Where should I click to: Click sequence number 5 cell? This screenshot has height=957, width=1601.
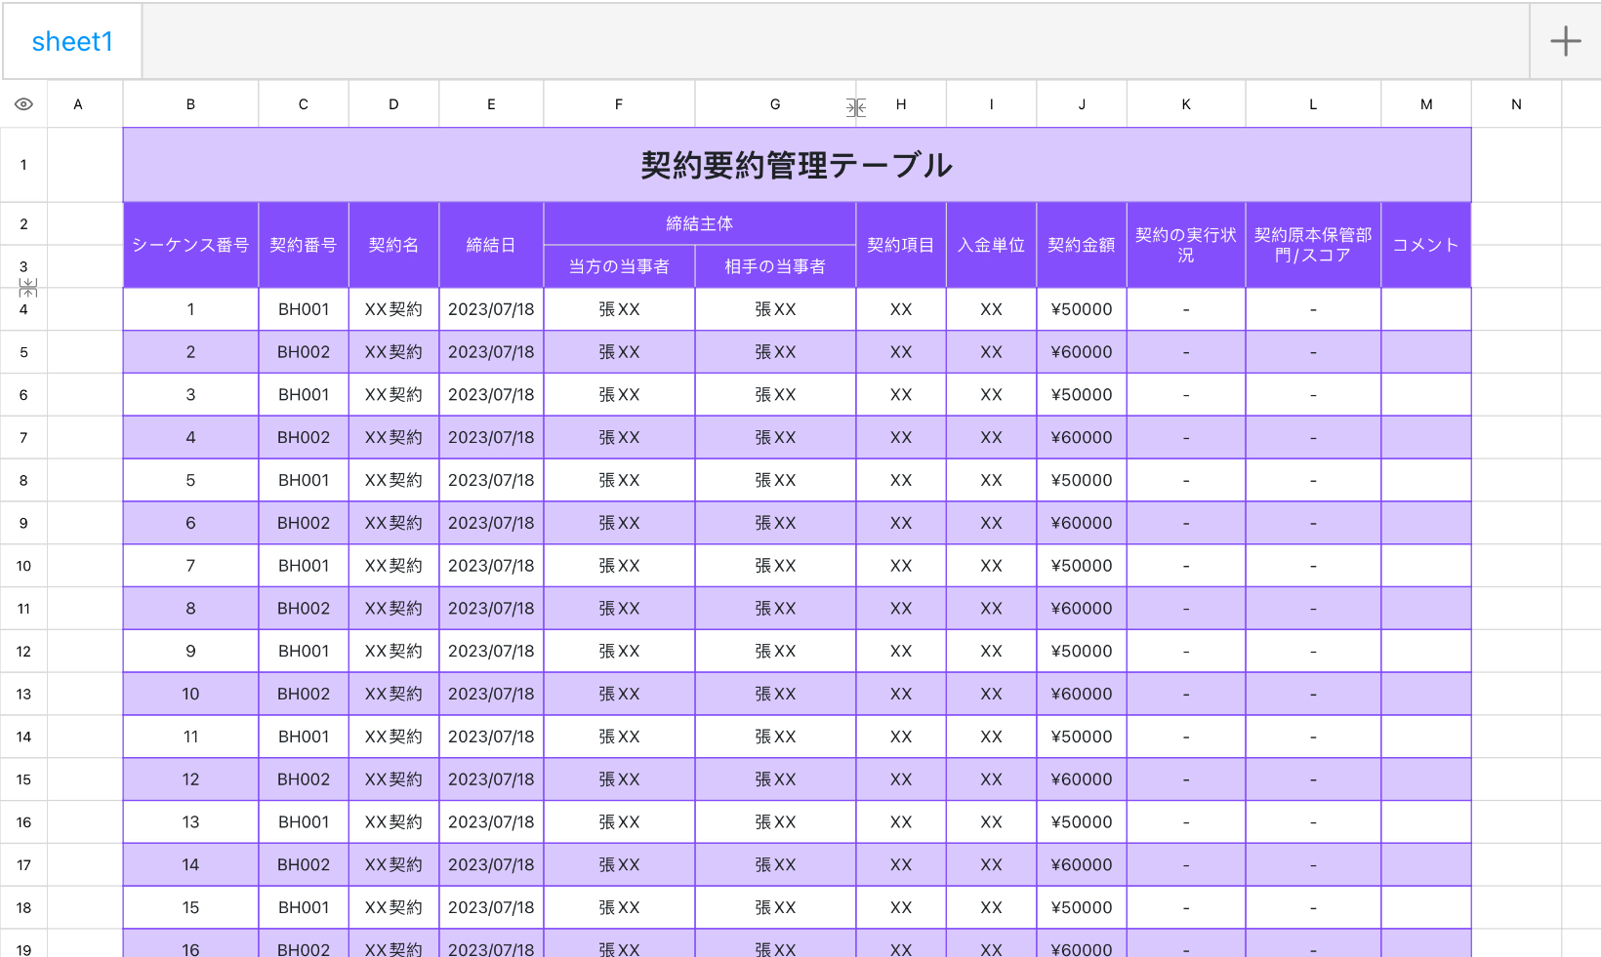(x=190, y=480)
